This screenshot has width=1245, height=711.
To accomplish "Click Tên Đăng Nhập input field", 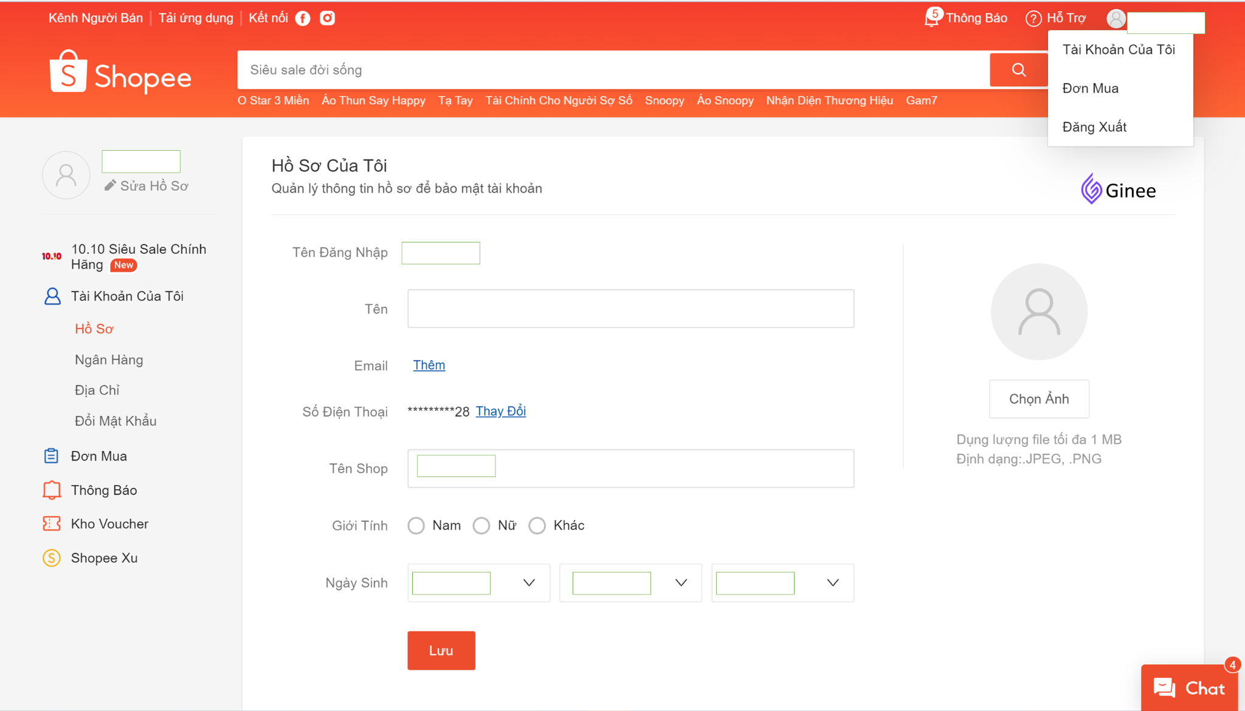I will (x=440, y=252).
